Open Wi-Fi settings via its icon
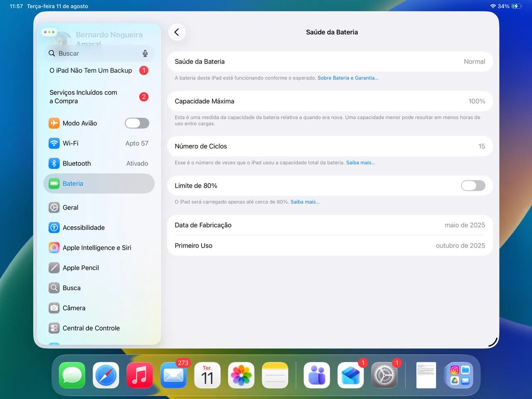Image resolution: width=532 pixels, height=399 pixels. pos(54,143)
